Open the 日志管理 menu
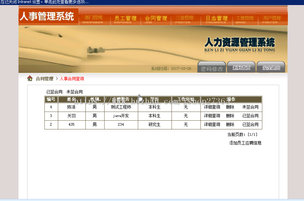 [x=217, y=19]
